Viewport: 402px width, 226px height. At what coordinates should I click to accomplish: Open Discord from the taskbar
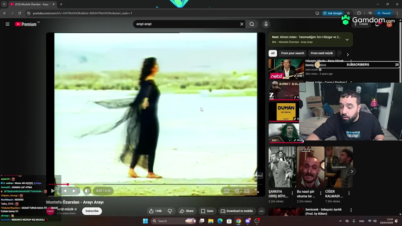pos(248,221)
